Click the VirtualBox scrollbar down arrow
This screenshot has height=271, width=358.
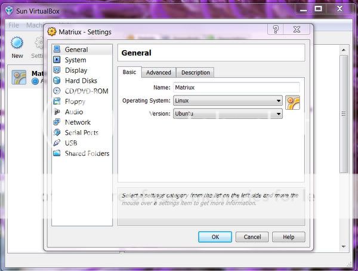[x=344, y=247]
